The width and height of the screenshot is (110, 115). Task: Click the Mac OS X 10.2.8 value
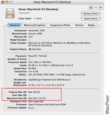tap(37, 98)
